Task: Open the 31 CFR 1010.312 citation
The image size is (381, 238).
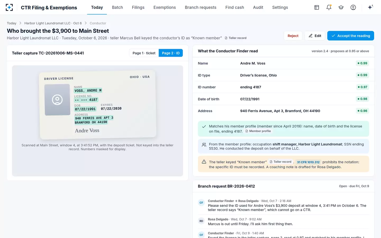Action: tap(308, 162)
